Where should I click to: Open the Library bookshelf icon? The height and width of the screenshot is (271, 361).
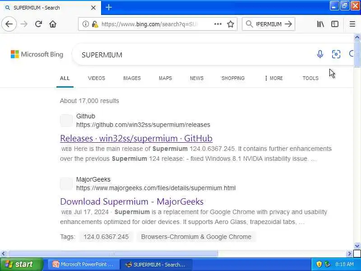pyautogui.click(x=320, y=24)
